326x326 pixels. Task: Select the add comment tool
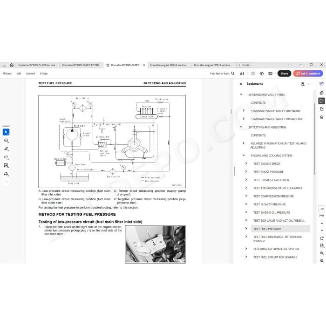tap(6, 141)
